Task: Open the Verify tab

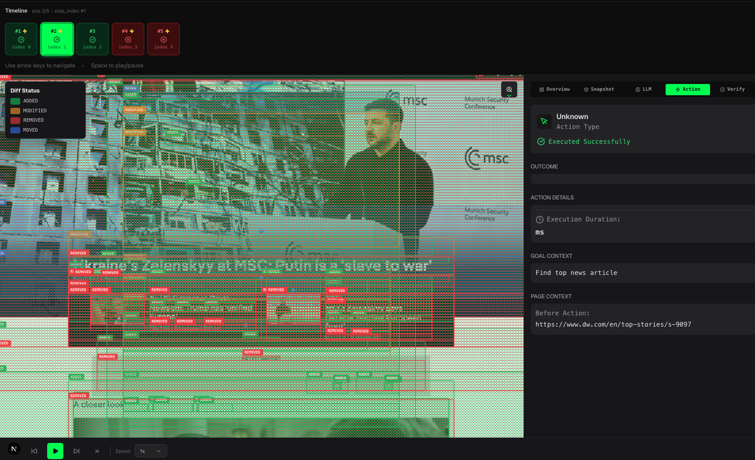Action: (x=732, y=89)
